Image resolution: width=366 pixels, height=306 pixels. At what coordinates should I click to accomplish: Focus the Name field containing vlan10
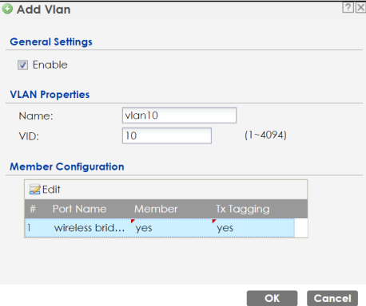tap(179, 116)
